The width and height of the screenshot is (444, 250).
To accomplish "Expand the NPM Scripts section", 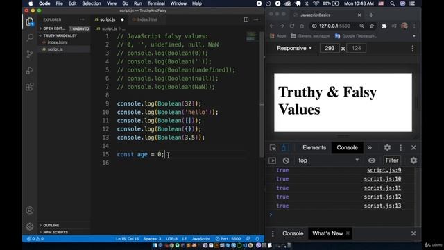I will point(55,232).
